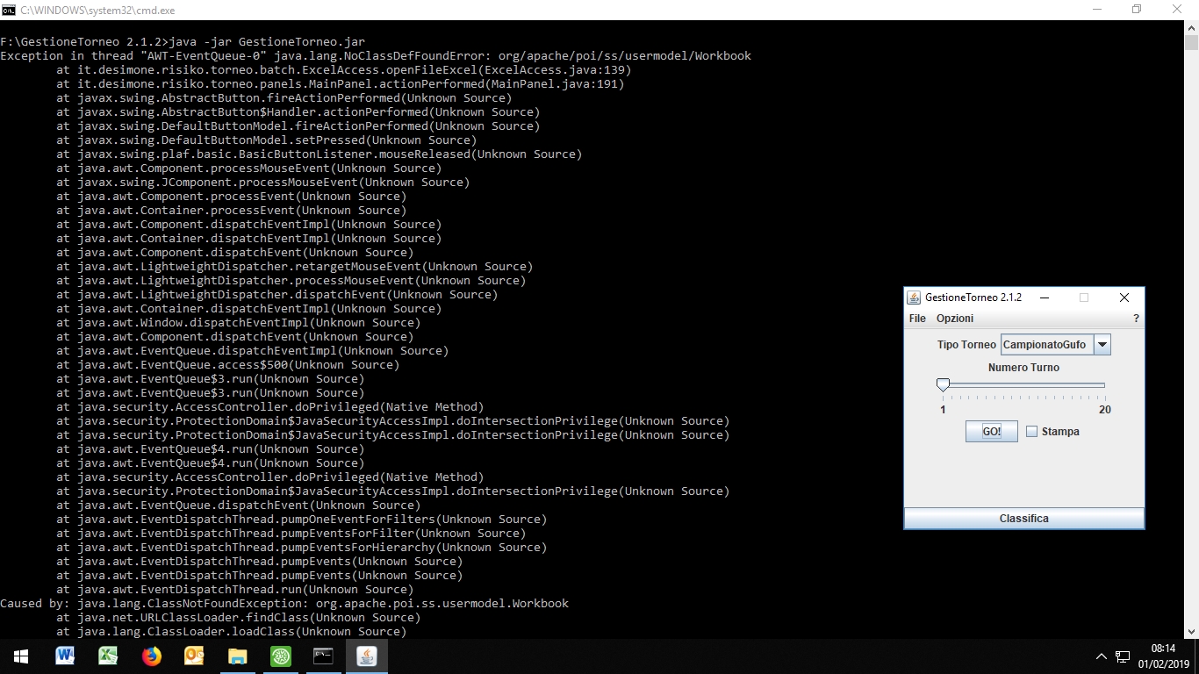Screen dimensions: 1199x674
Task: Click the Numero Turno slider thumb
Action: (x=943, y=384)
